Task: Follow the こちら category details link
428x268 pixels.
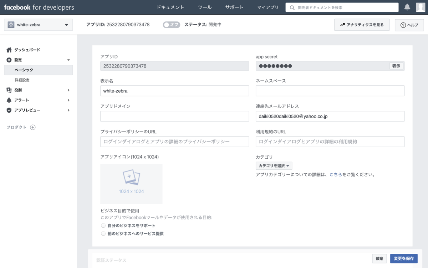Action: [x=336, y=175]
